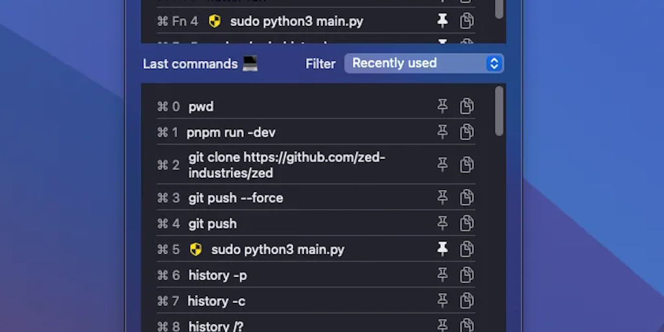664x332 pixels.
Task: Click the last commands list scrollbar
Action: point(499,112)
